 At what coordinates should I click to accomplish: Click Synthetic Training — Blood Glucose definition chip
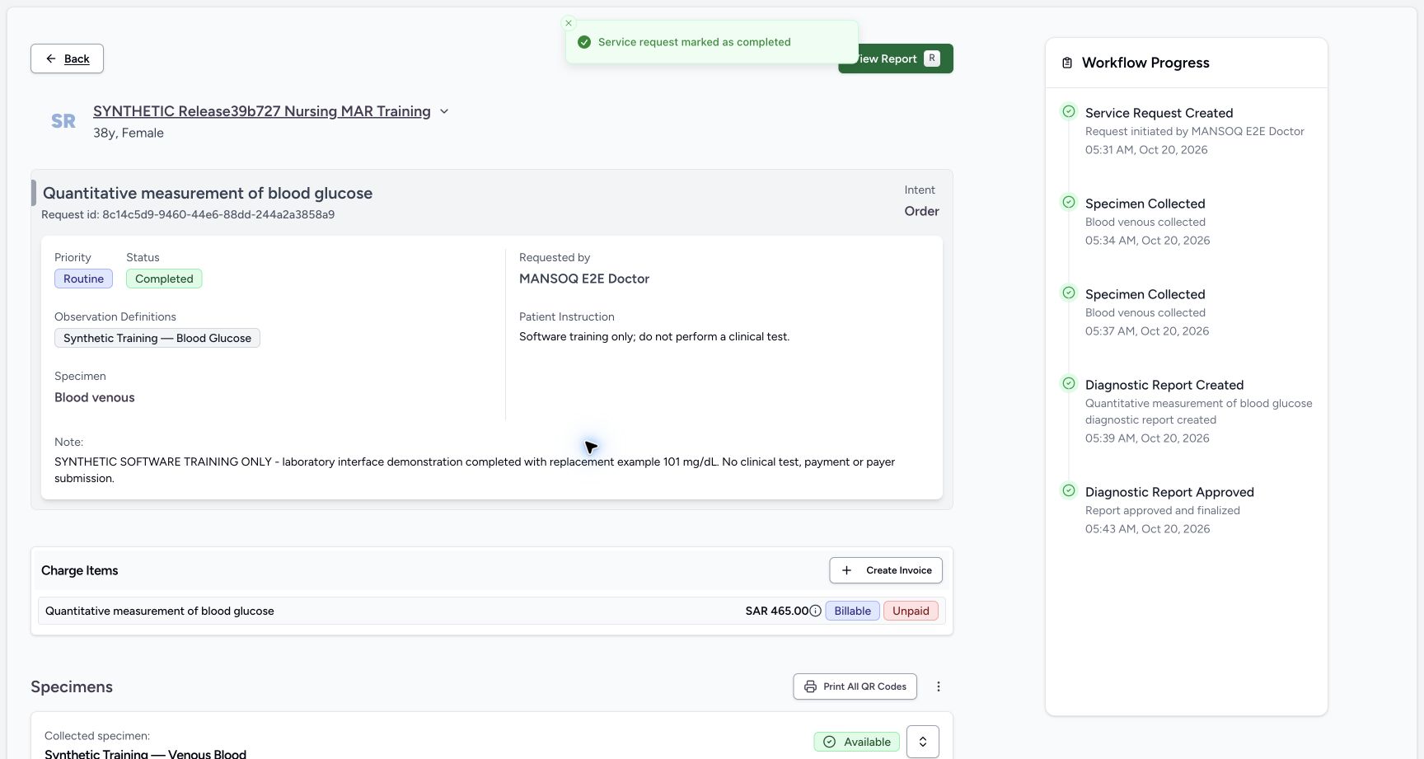click(157, 338)
